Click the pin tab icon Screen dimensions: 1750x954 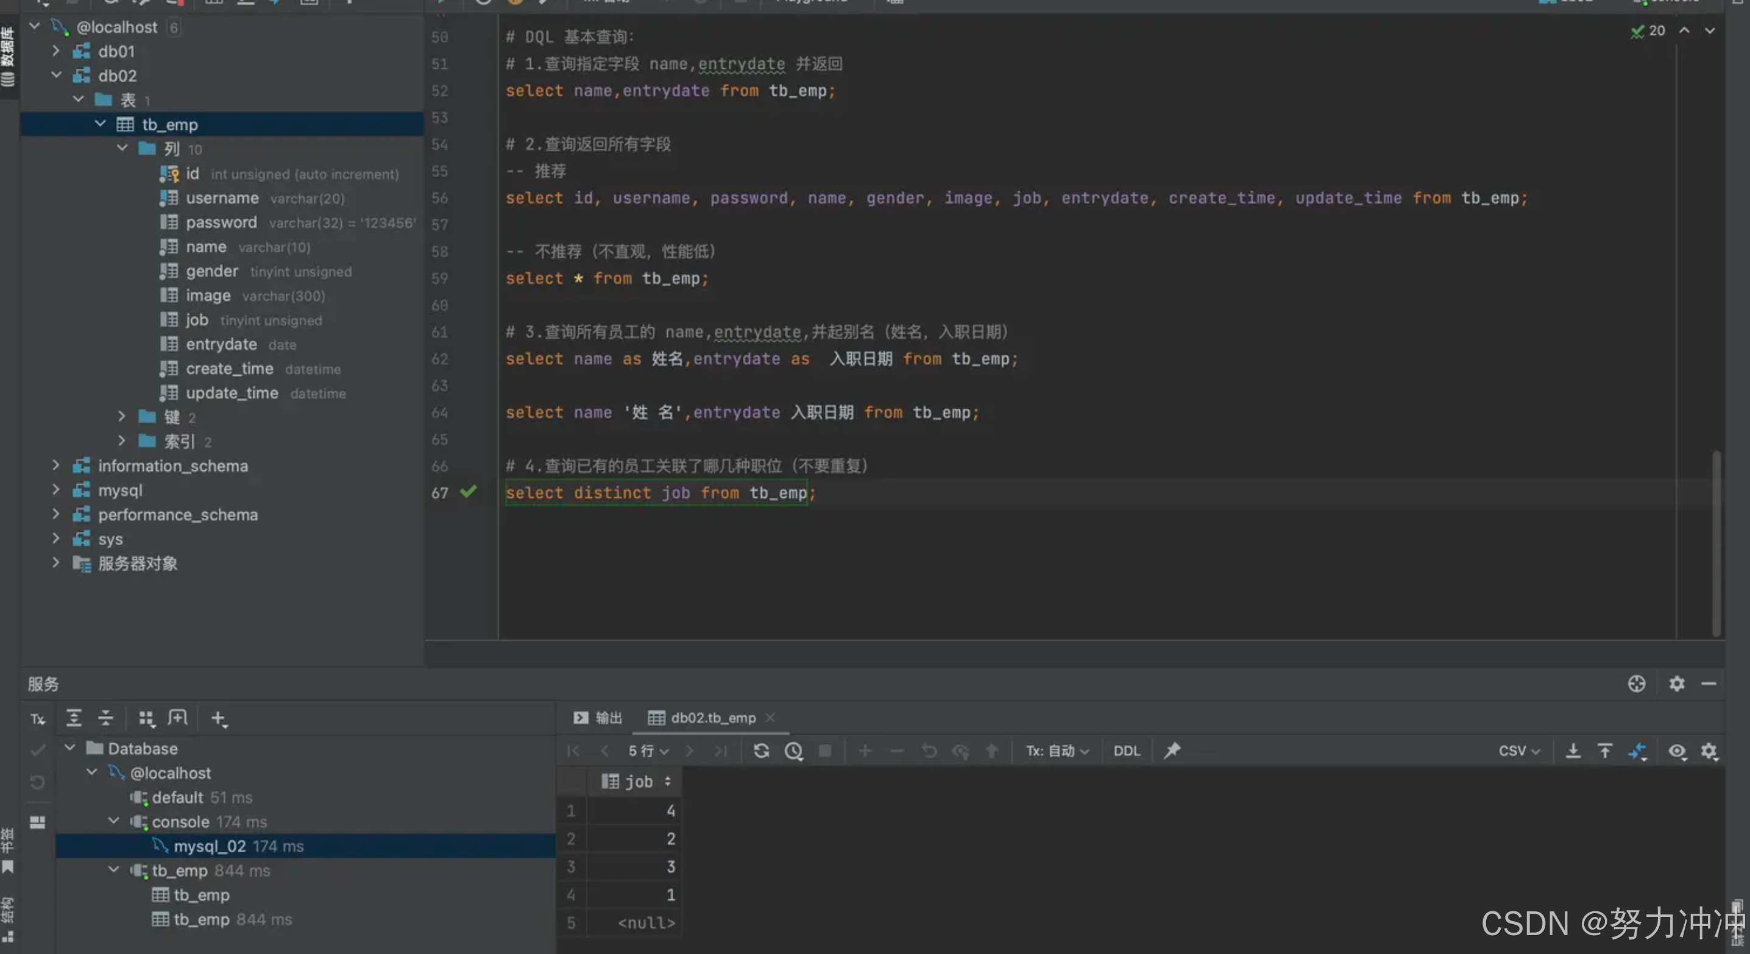tap(1172, 751)
